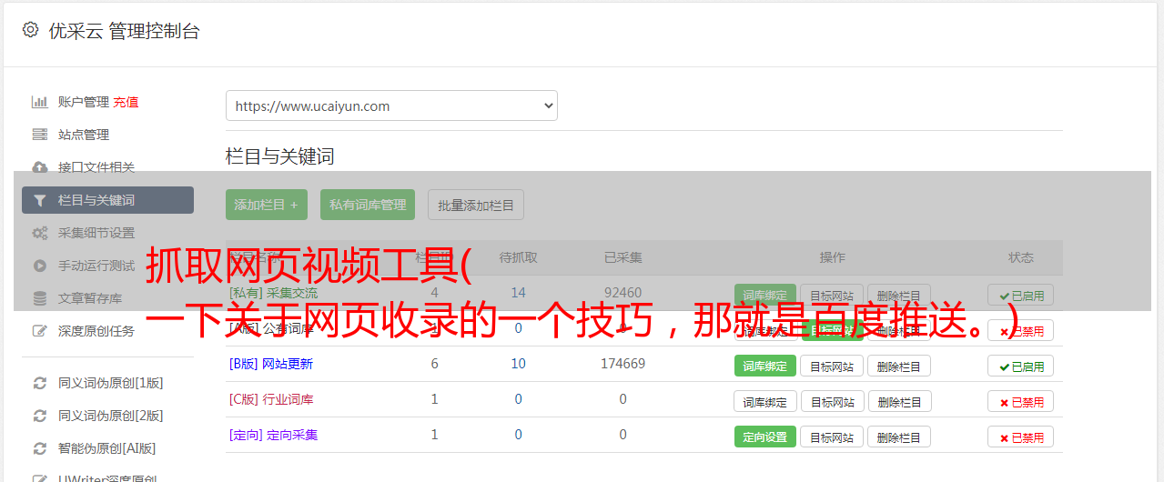Screen dimensions: 1164x482
Task: Toggle the 已禁用 status of 行业词库
Action: pyautogui.click(x=1021, y=401)
